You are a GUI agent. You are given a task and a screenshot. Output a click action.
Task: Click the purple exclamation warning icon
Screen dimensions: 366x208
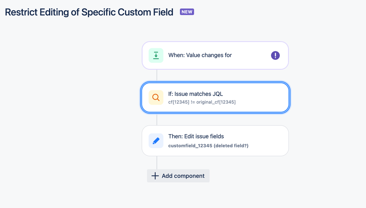(x=275, y=56)
